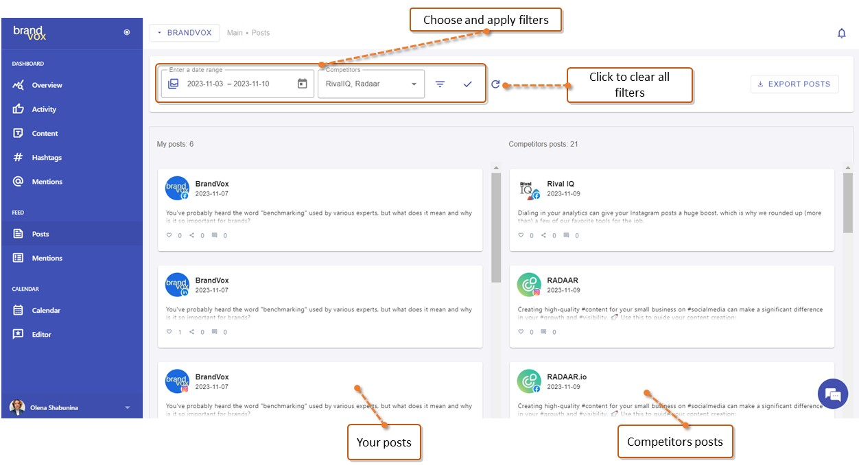Click the EXPORT POSTS button
This screenshot has width=859, height=465.
pyautogui.click(x=795, y=84)
